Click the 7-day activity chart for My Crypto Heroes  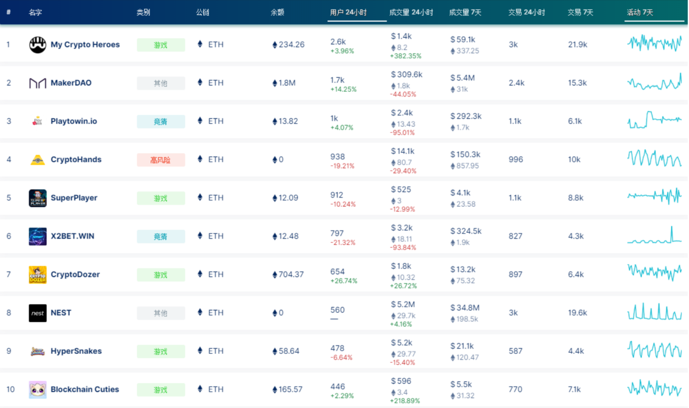pyautogui.click(x=654, y=43)
